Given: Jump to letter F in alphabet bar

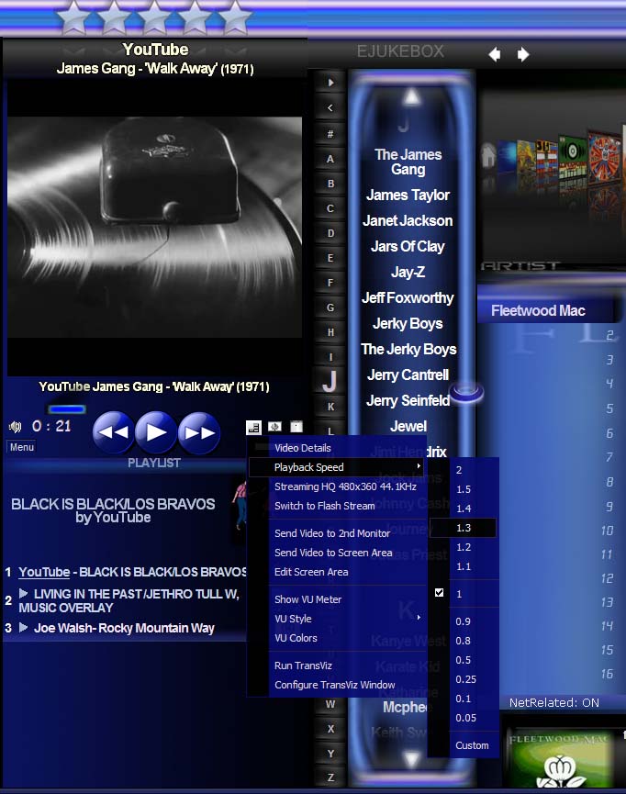Looking at the screenshot, I should coord(330,283).
